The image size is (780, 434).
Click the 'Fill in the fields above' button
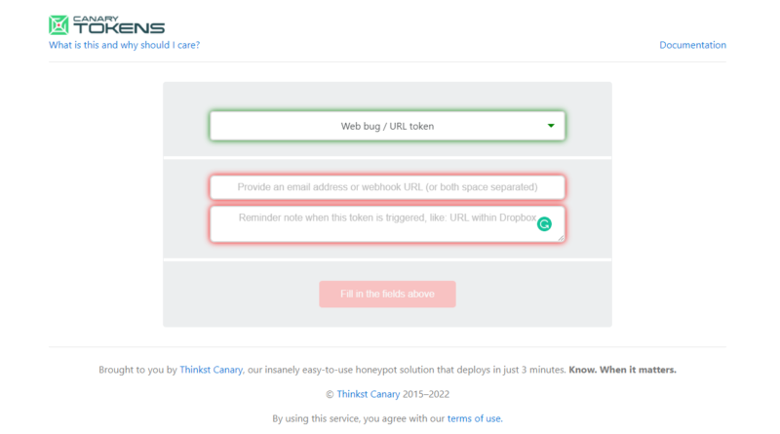tap(387, 295)
